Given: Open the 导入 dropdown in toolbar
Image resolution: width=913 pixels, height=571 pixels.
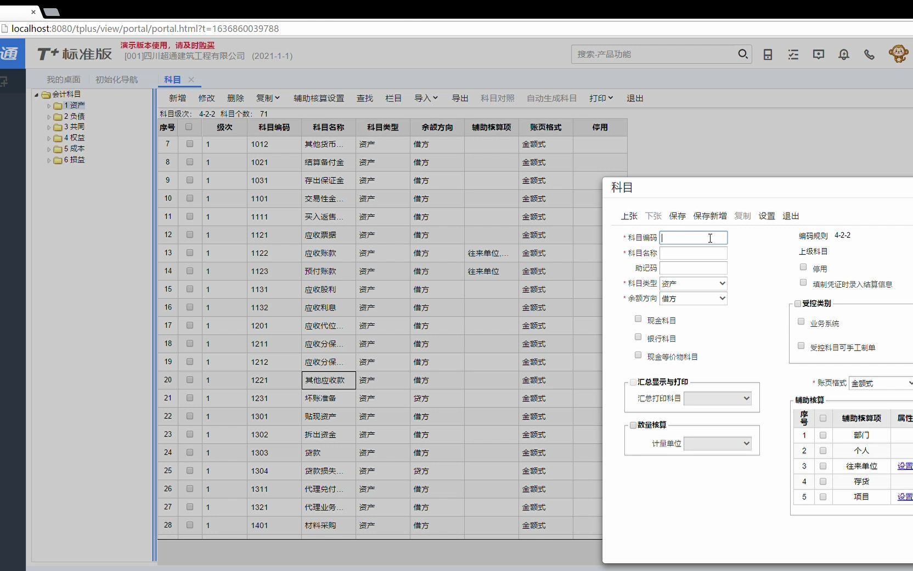Looking at the screenshot, I should tap(426, 98).
